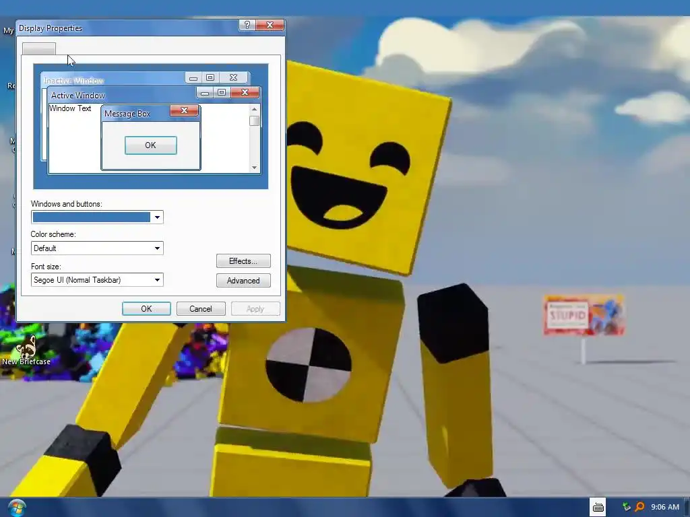Open the New Briefcase desktop icon
690x517 pixels.
26,350
